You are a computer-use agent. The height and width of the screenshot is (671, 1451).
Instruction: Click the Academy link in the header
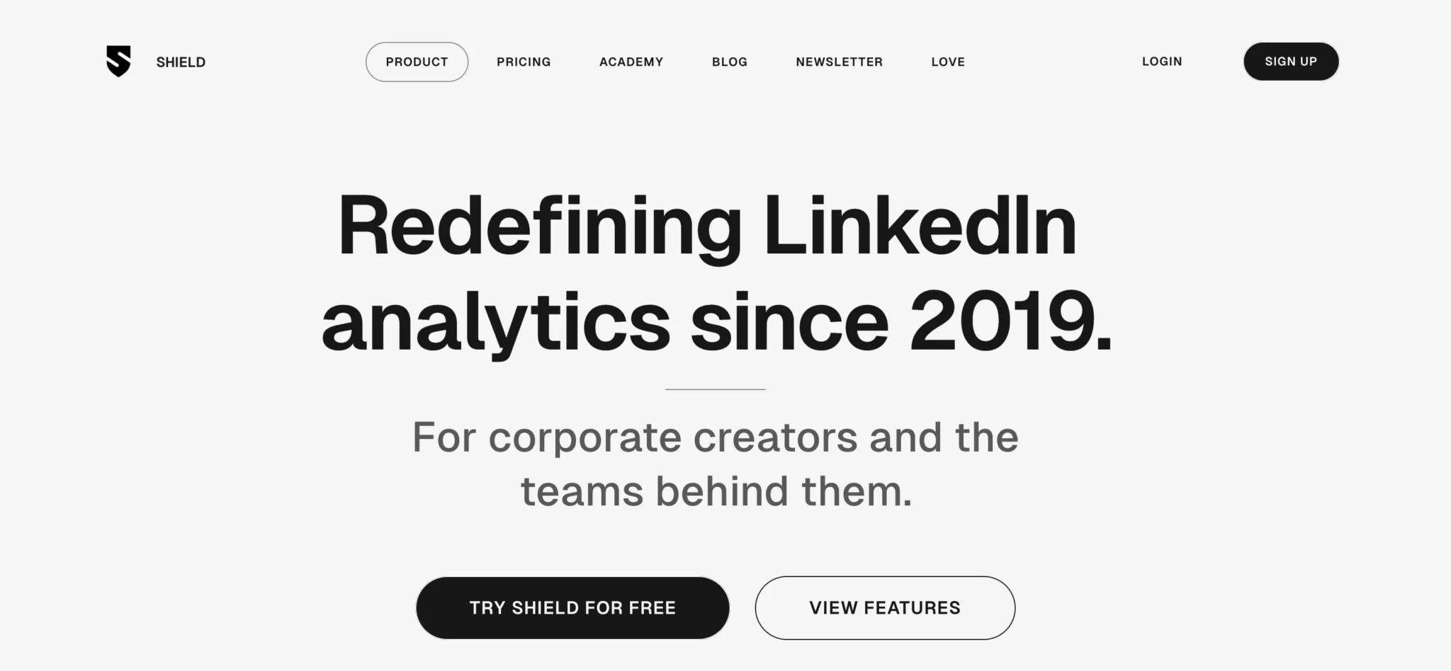pyautogui.click(x=631, y=62)
